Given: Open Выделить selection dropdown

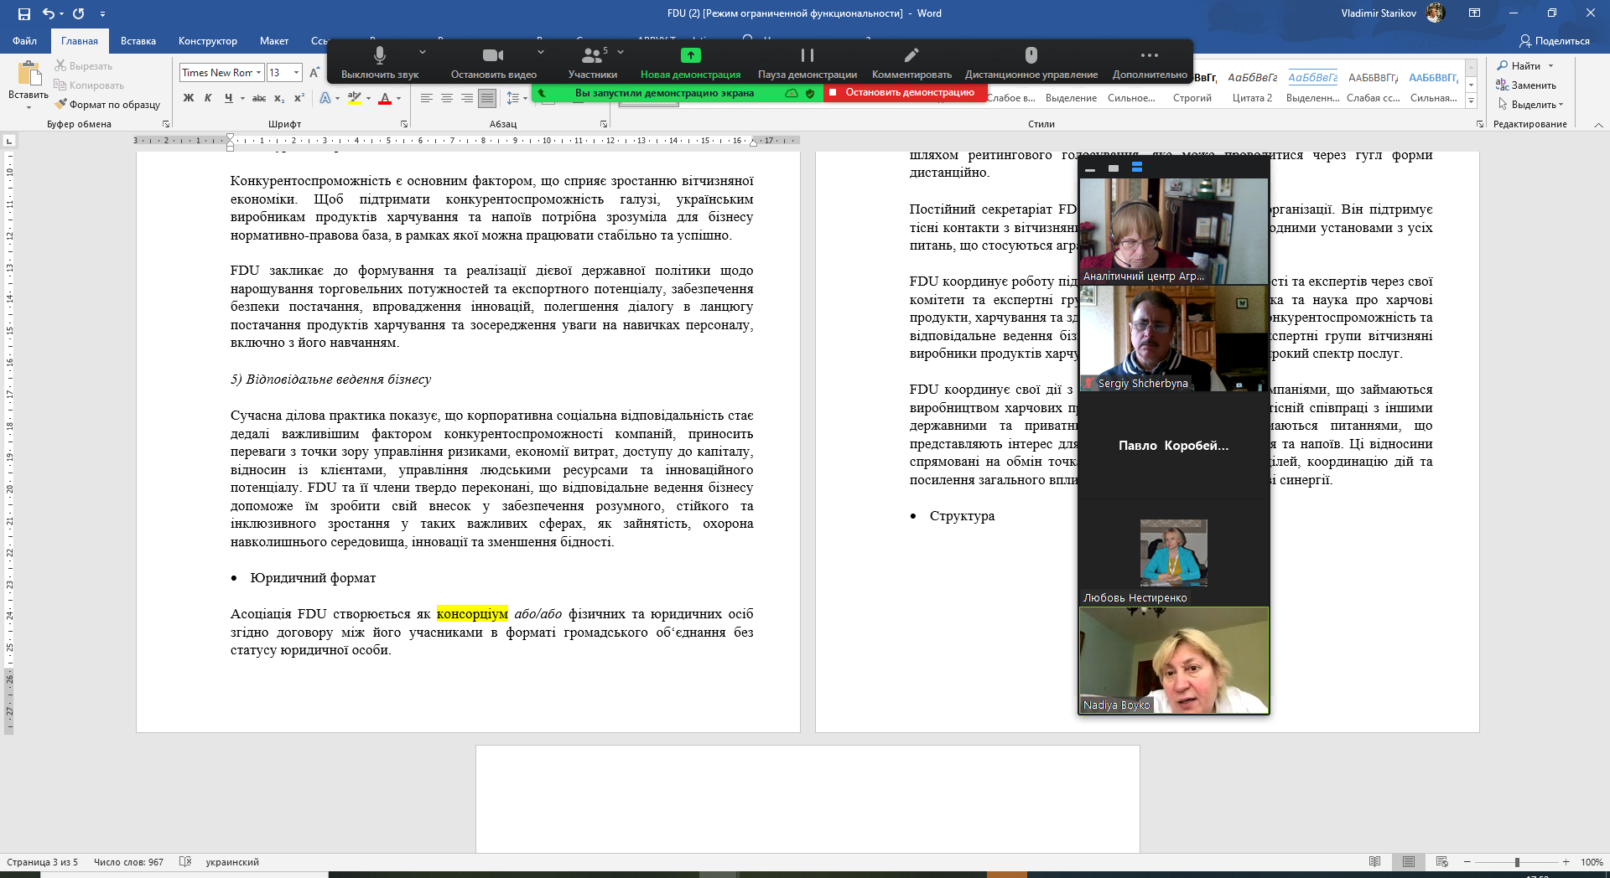Looking at the screenshot, I should click(x=1531, y=104).
